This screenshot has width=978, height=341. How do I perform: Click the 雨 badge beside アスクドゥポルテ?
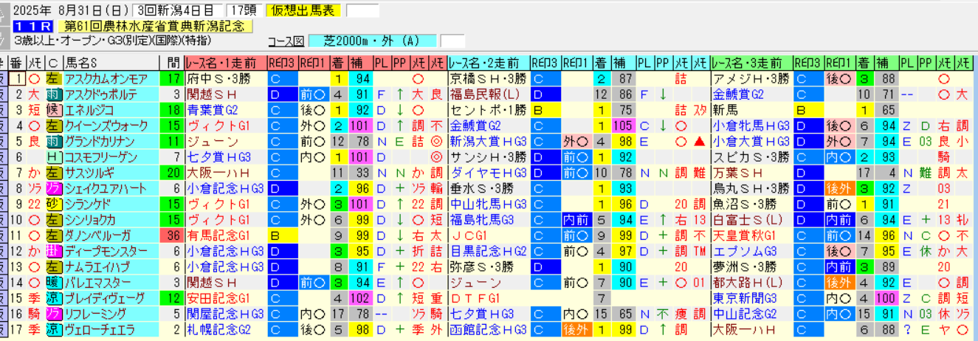[54, 94]
